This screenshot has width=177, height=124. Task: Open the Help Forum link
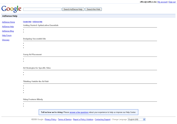tap(7, 35)
